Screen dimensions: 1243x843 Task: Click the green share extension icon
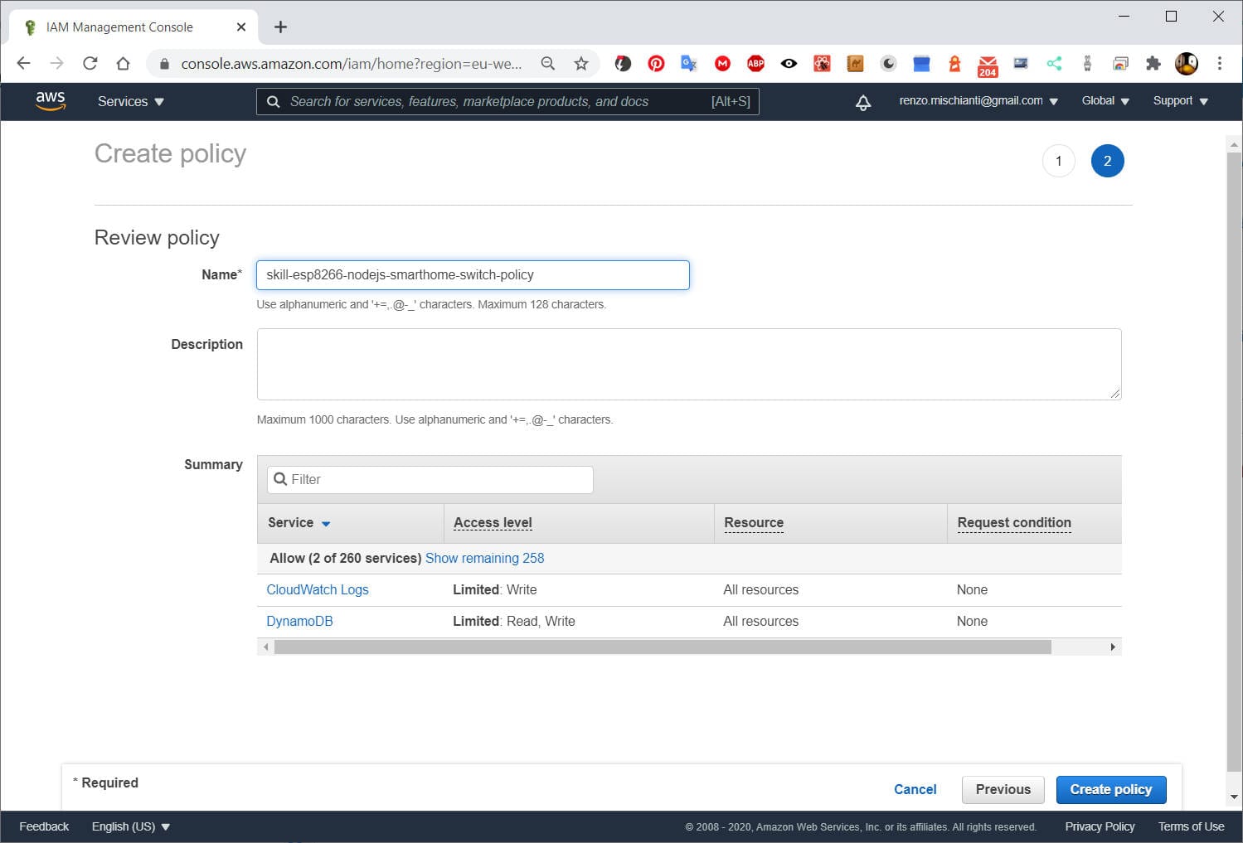[1054, 63]
